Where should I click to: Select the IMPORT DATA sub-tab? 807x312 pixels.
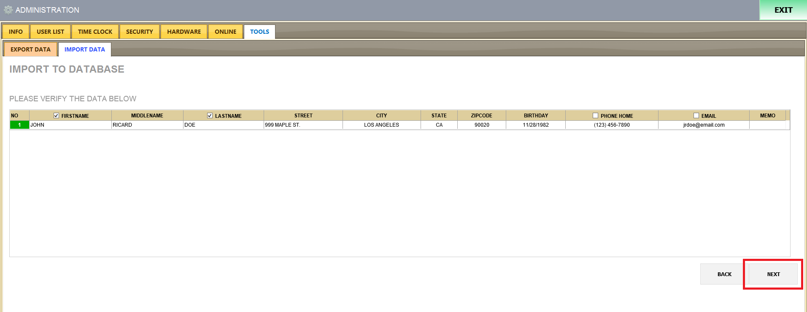(84, 49)
